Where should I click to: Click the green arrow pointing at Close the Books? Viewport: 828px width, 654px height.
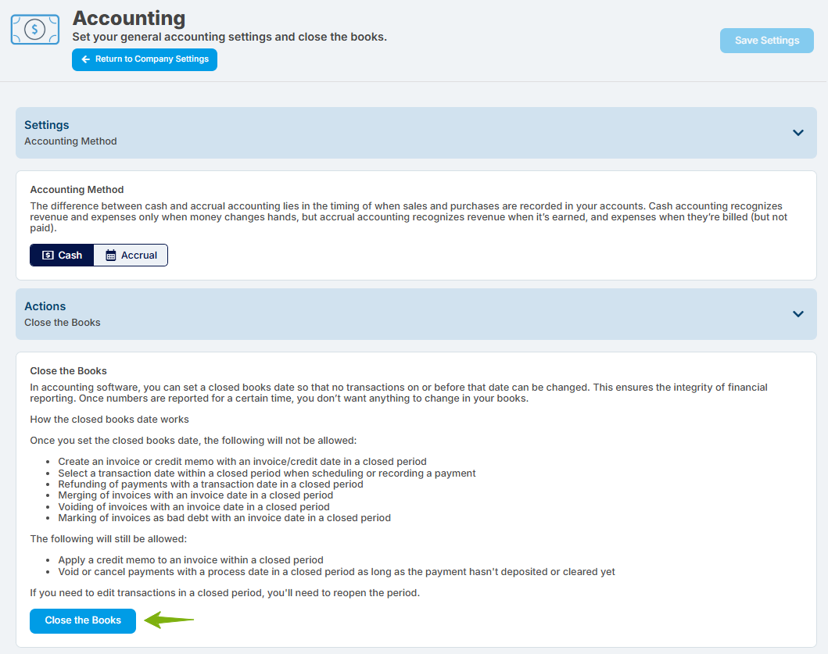pos(169,620)
